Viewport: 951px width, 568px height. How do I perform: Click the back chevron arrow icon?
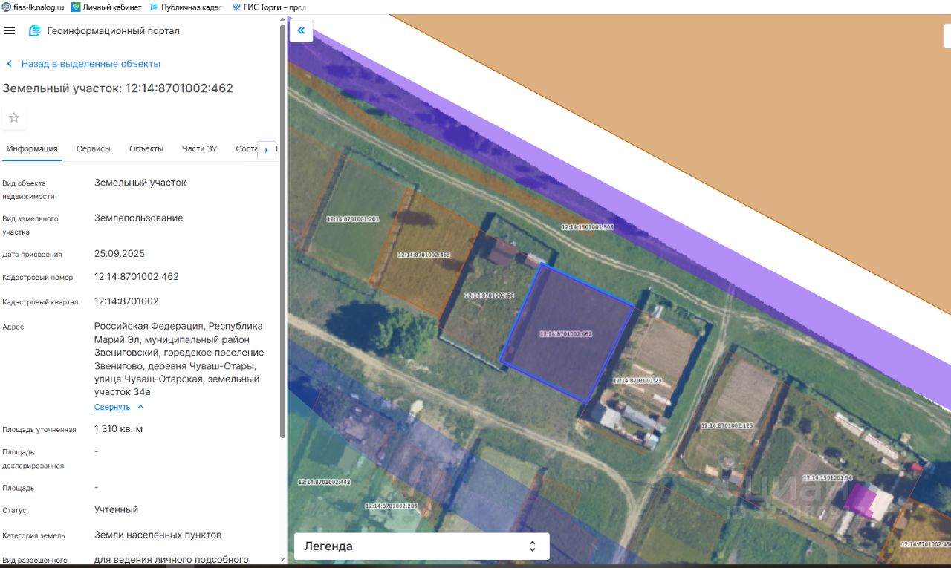9,64
